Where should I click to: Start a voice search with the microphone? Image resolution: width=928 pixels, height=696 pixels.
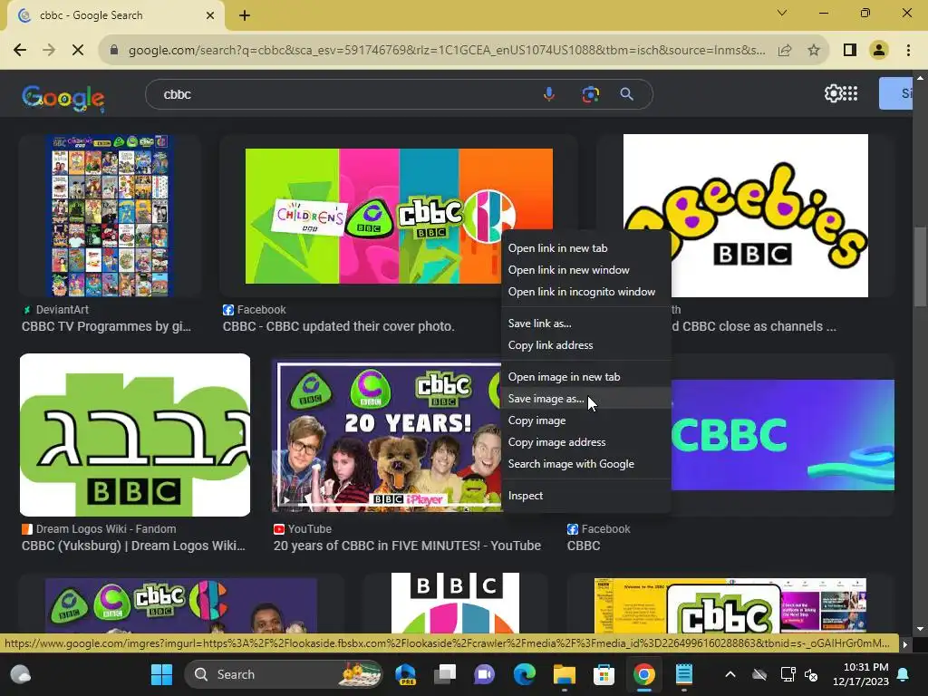coord(549,94)
